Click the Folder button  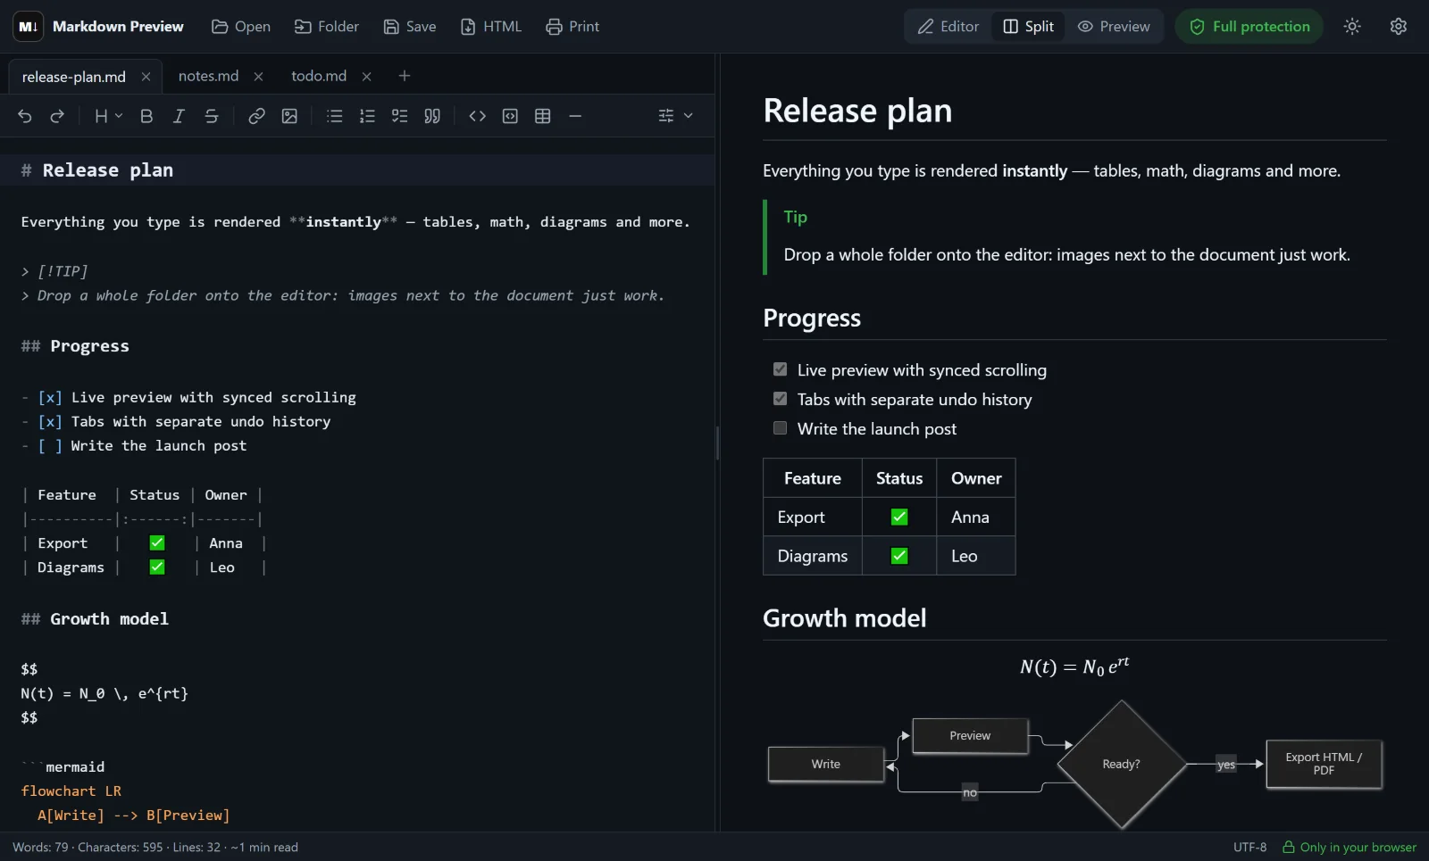327,27
